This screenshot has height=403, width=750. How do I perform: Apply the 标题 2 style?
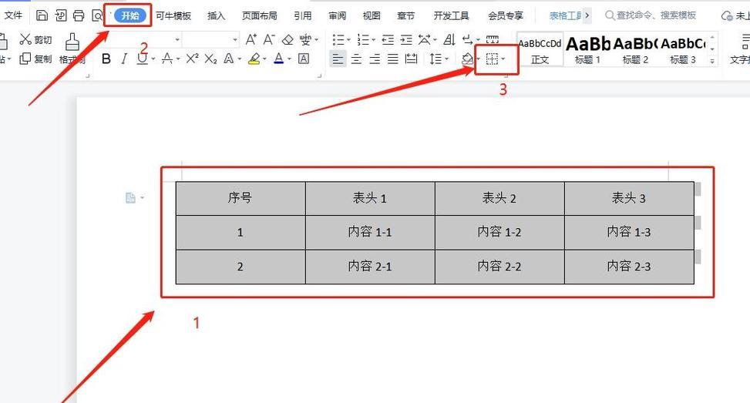click(x=635, y=50)
